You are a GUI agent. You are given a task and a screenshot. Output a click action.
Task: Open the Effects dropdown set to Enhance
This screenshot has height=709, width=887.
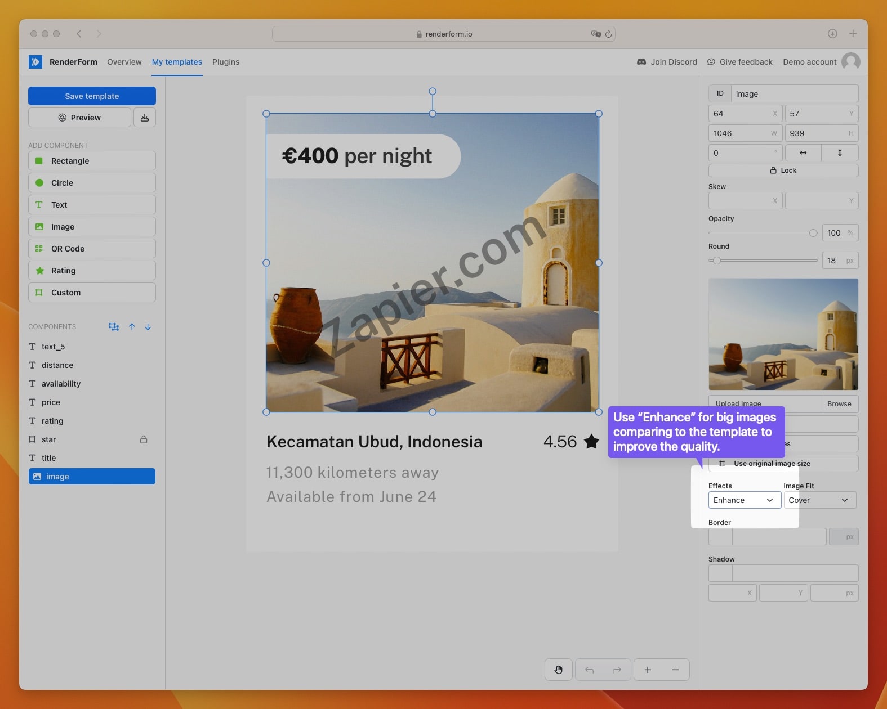(x=745, y=500)
